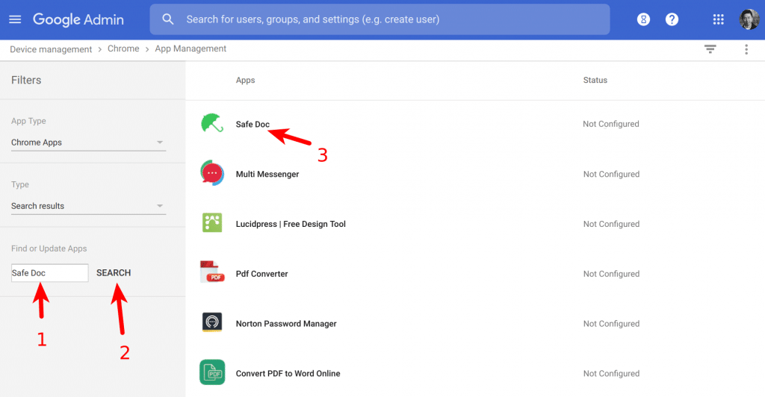Open the hamburger main menu
The width and height of the screenshot is (765, 397).
point(15,19)
